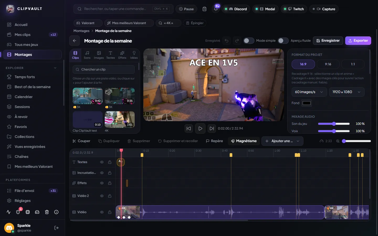378x236 pixels.
Task: Go back with the arrow beside Montage de la semaine
Action: pos(75,41)
